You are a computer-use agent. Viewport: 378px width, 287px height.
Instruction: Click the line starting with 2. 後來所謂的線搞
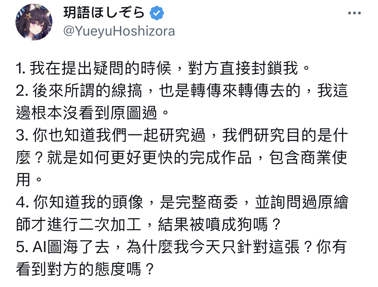click(x=182, y=91)
